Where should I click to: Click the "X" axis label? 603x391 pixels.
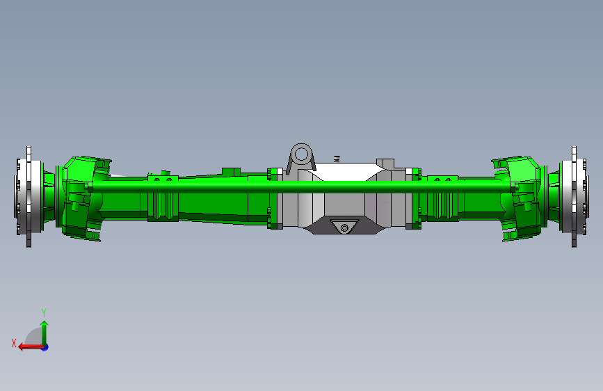14,343
